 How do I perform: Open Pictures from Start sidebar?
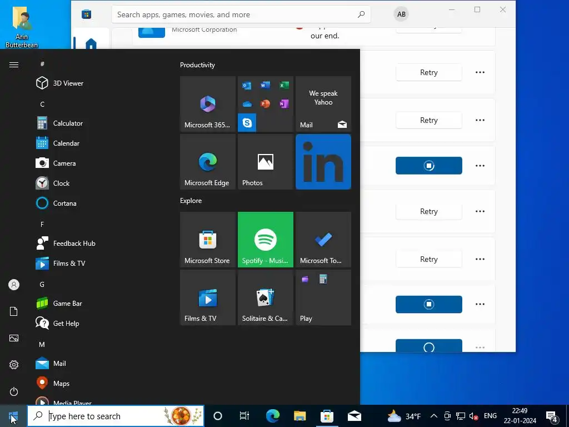(x=14, y=338)
